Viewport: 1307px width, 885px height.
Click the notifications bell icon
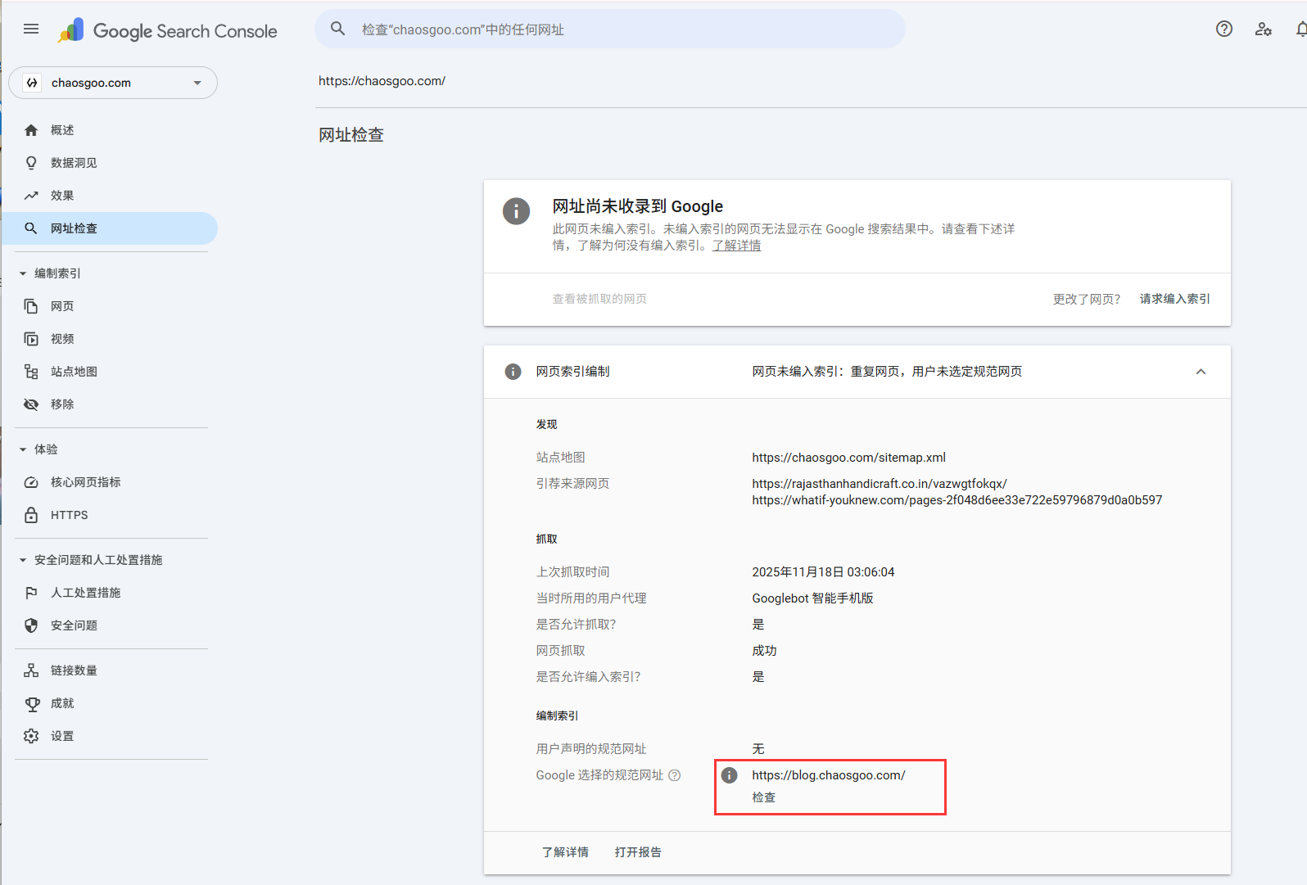tap(1300, 29)
